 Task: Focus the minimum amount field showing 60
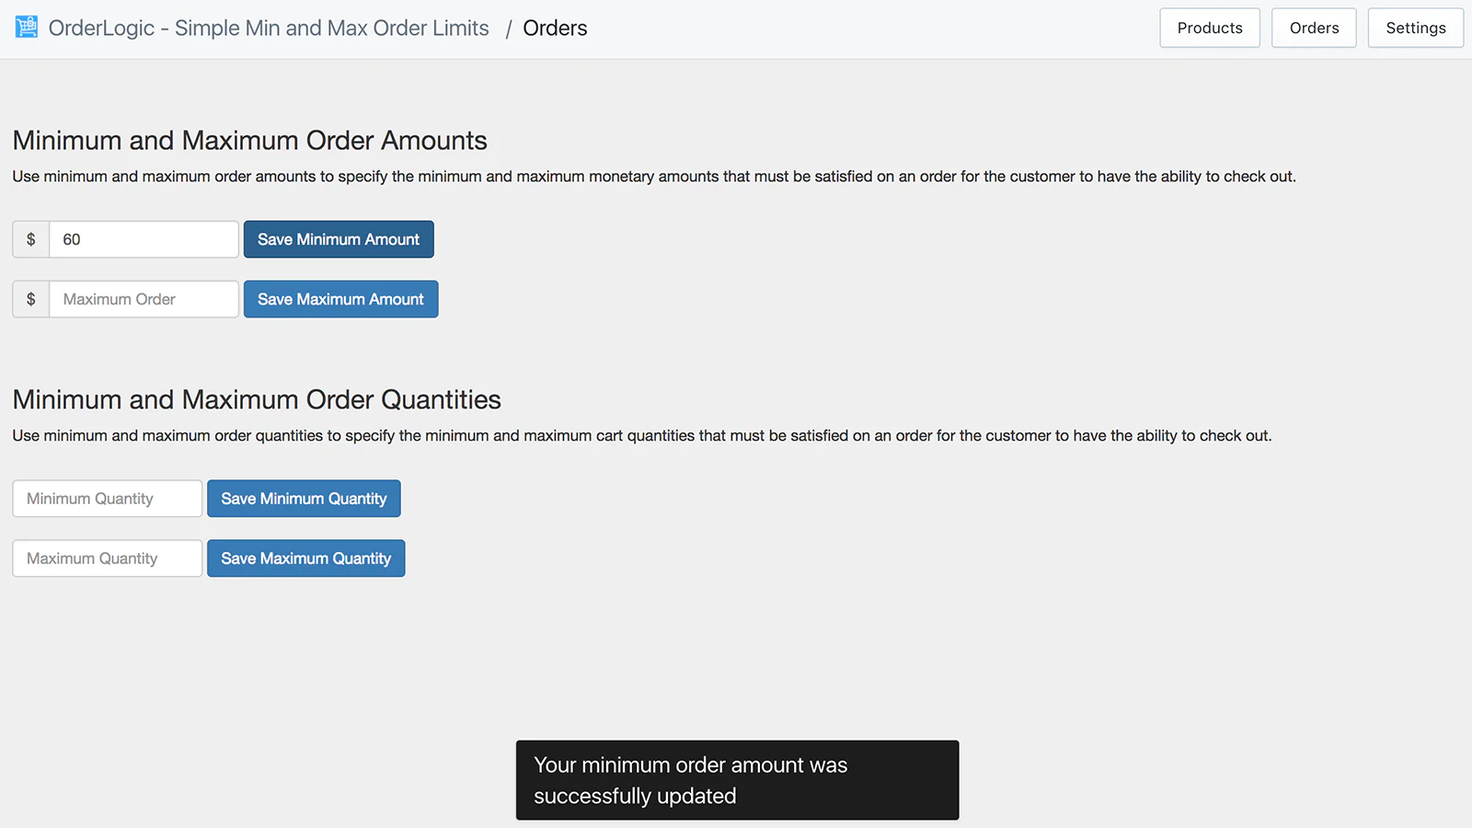coord(144,240)
